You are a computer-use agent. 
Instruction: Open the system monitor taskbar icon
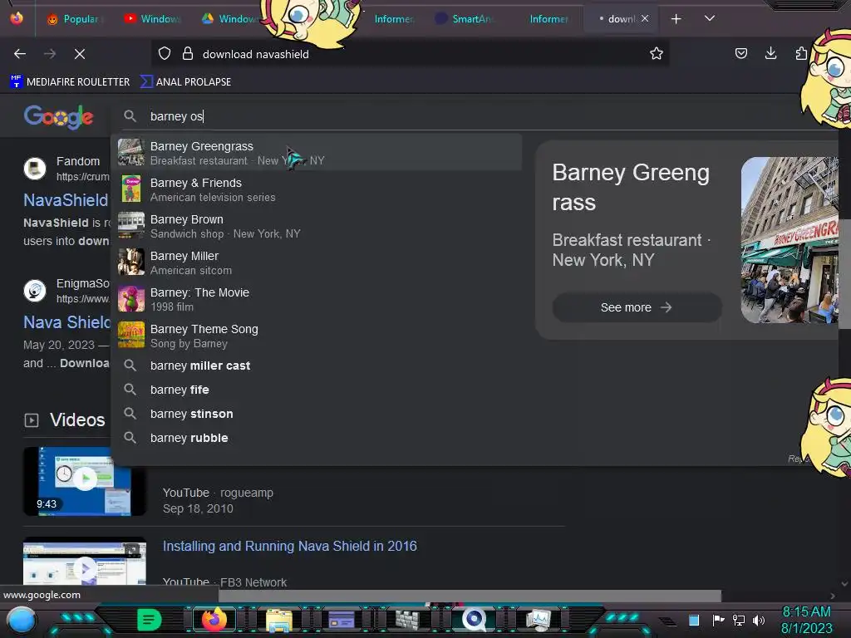(538, 620)
